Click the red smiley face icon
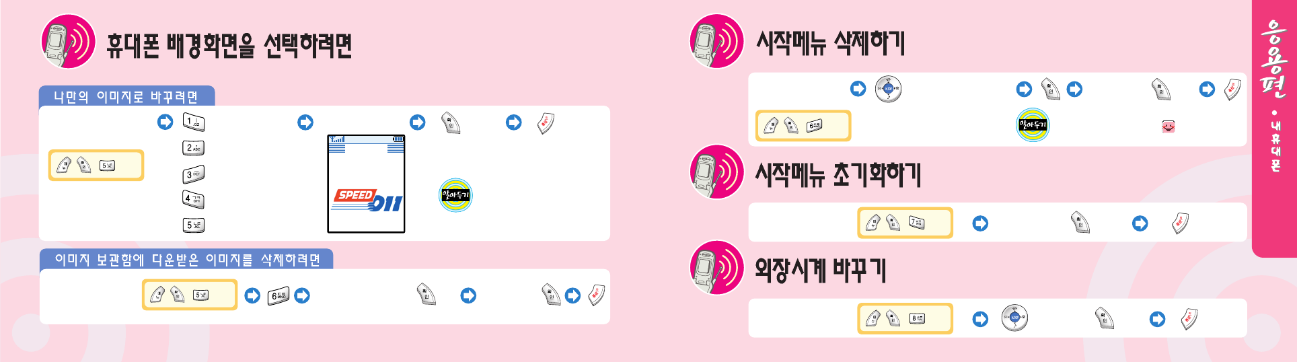Viewport: 1297px width, 362px height. (1169, 126)
